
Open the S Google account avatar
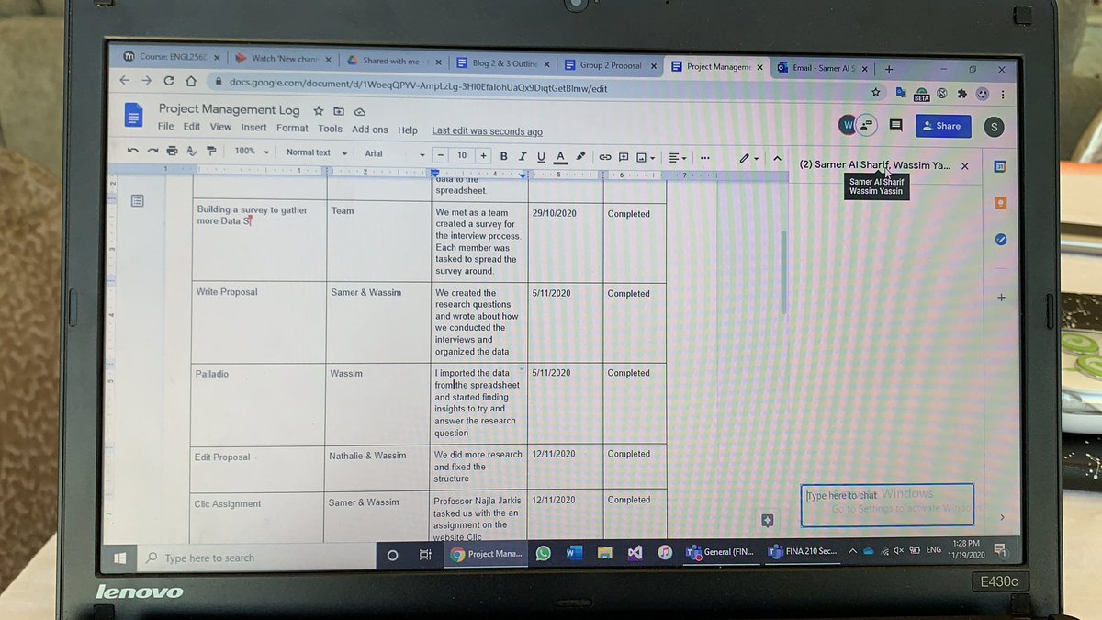(x=993, y=127)
